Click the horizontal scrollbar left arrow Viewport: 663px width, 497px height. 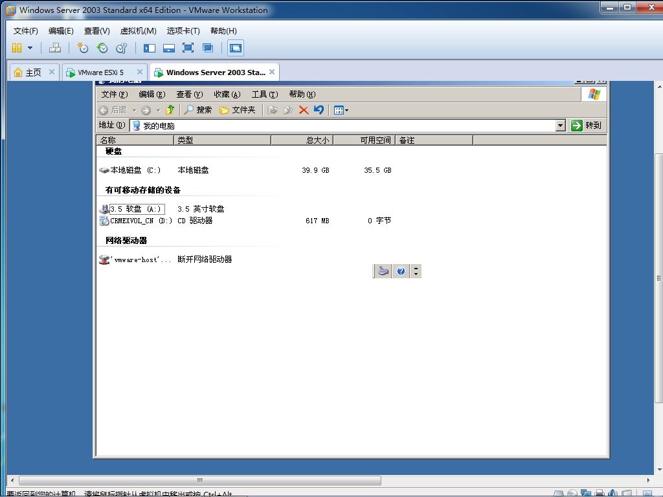click(x=12, y=480)
